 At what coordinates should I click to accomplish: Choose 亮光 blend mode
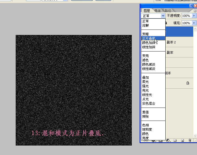(x=153, y=91)
